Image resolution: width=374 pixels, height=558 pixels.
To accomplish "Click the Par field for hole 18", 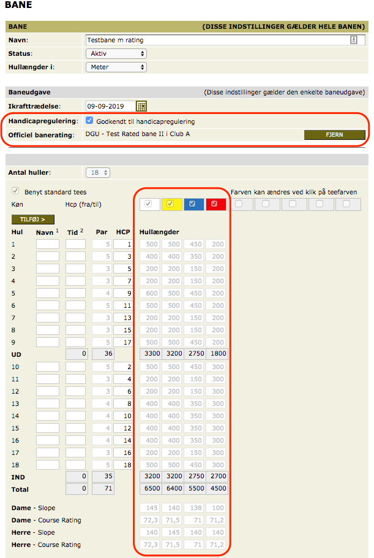I will pyautogui.click(x=102, y=465).
